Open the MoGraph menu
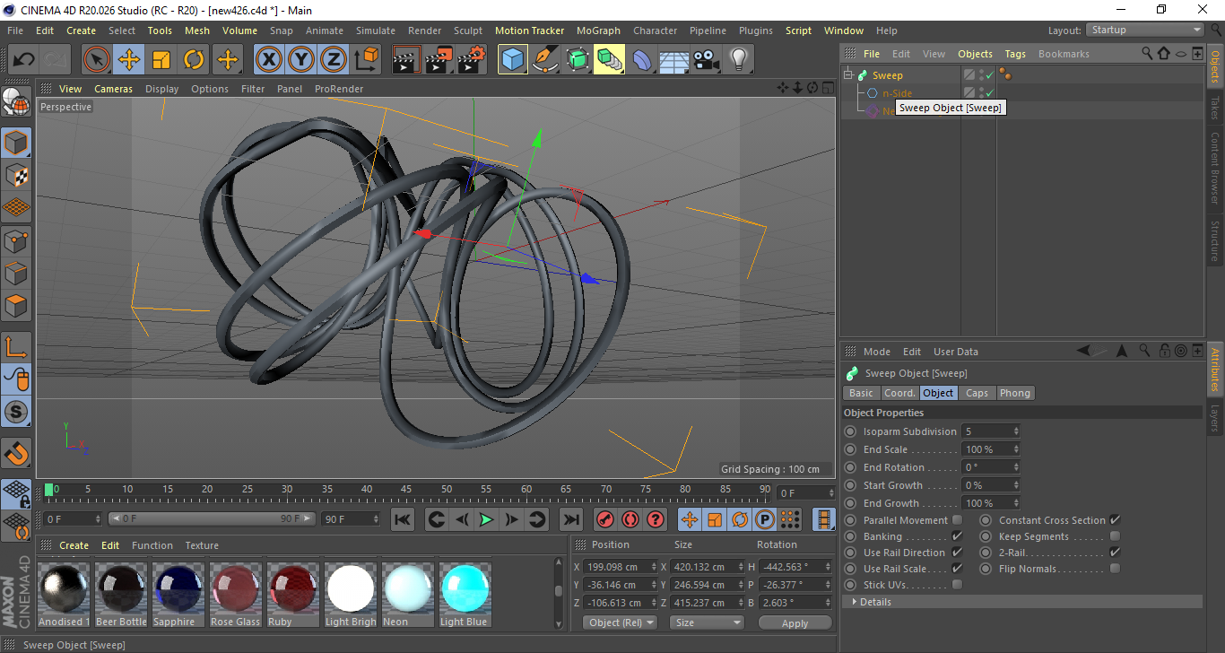The width and height of the screenshot is (1225, 653). 598,30
